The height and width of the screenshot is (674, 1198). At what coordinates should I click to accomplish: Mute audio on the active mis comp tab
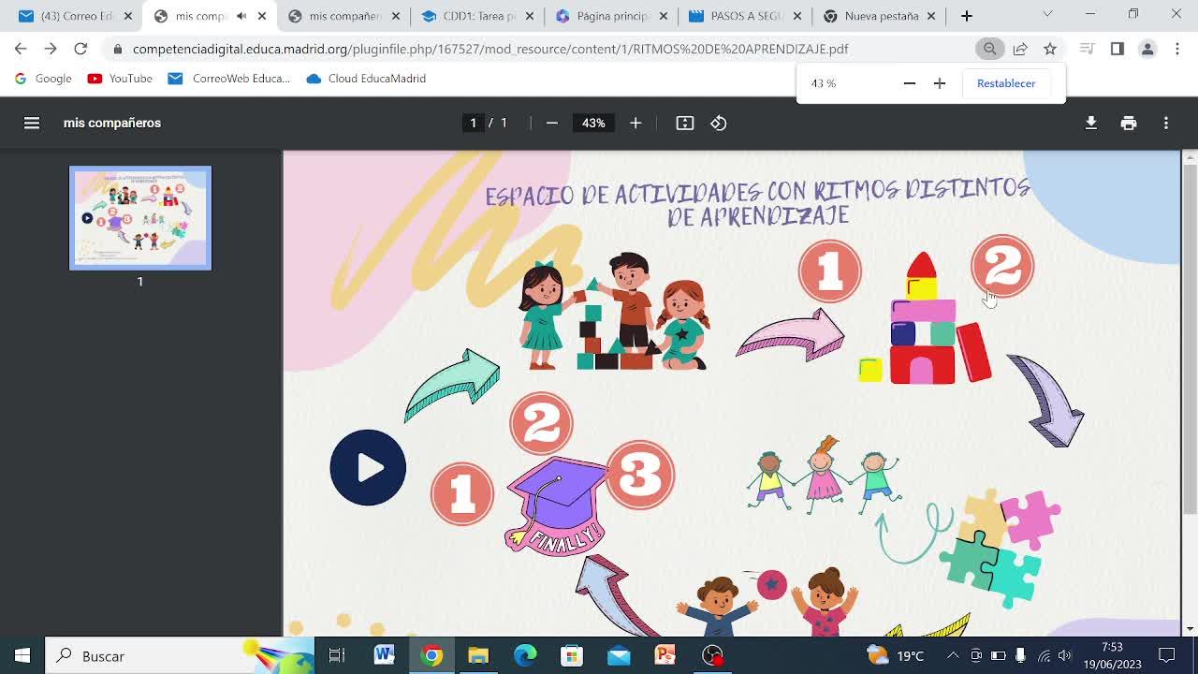241,16
